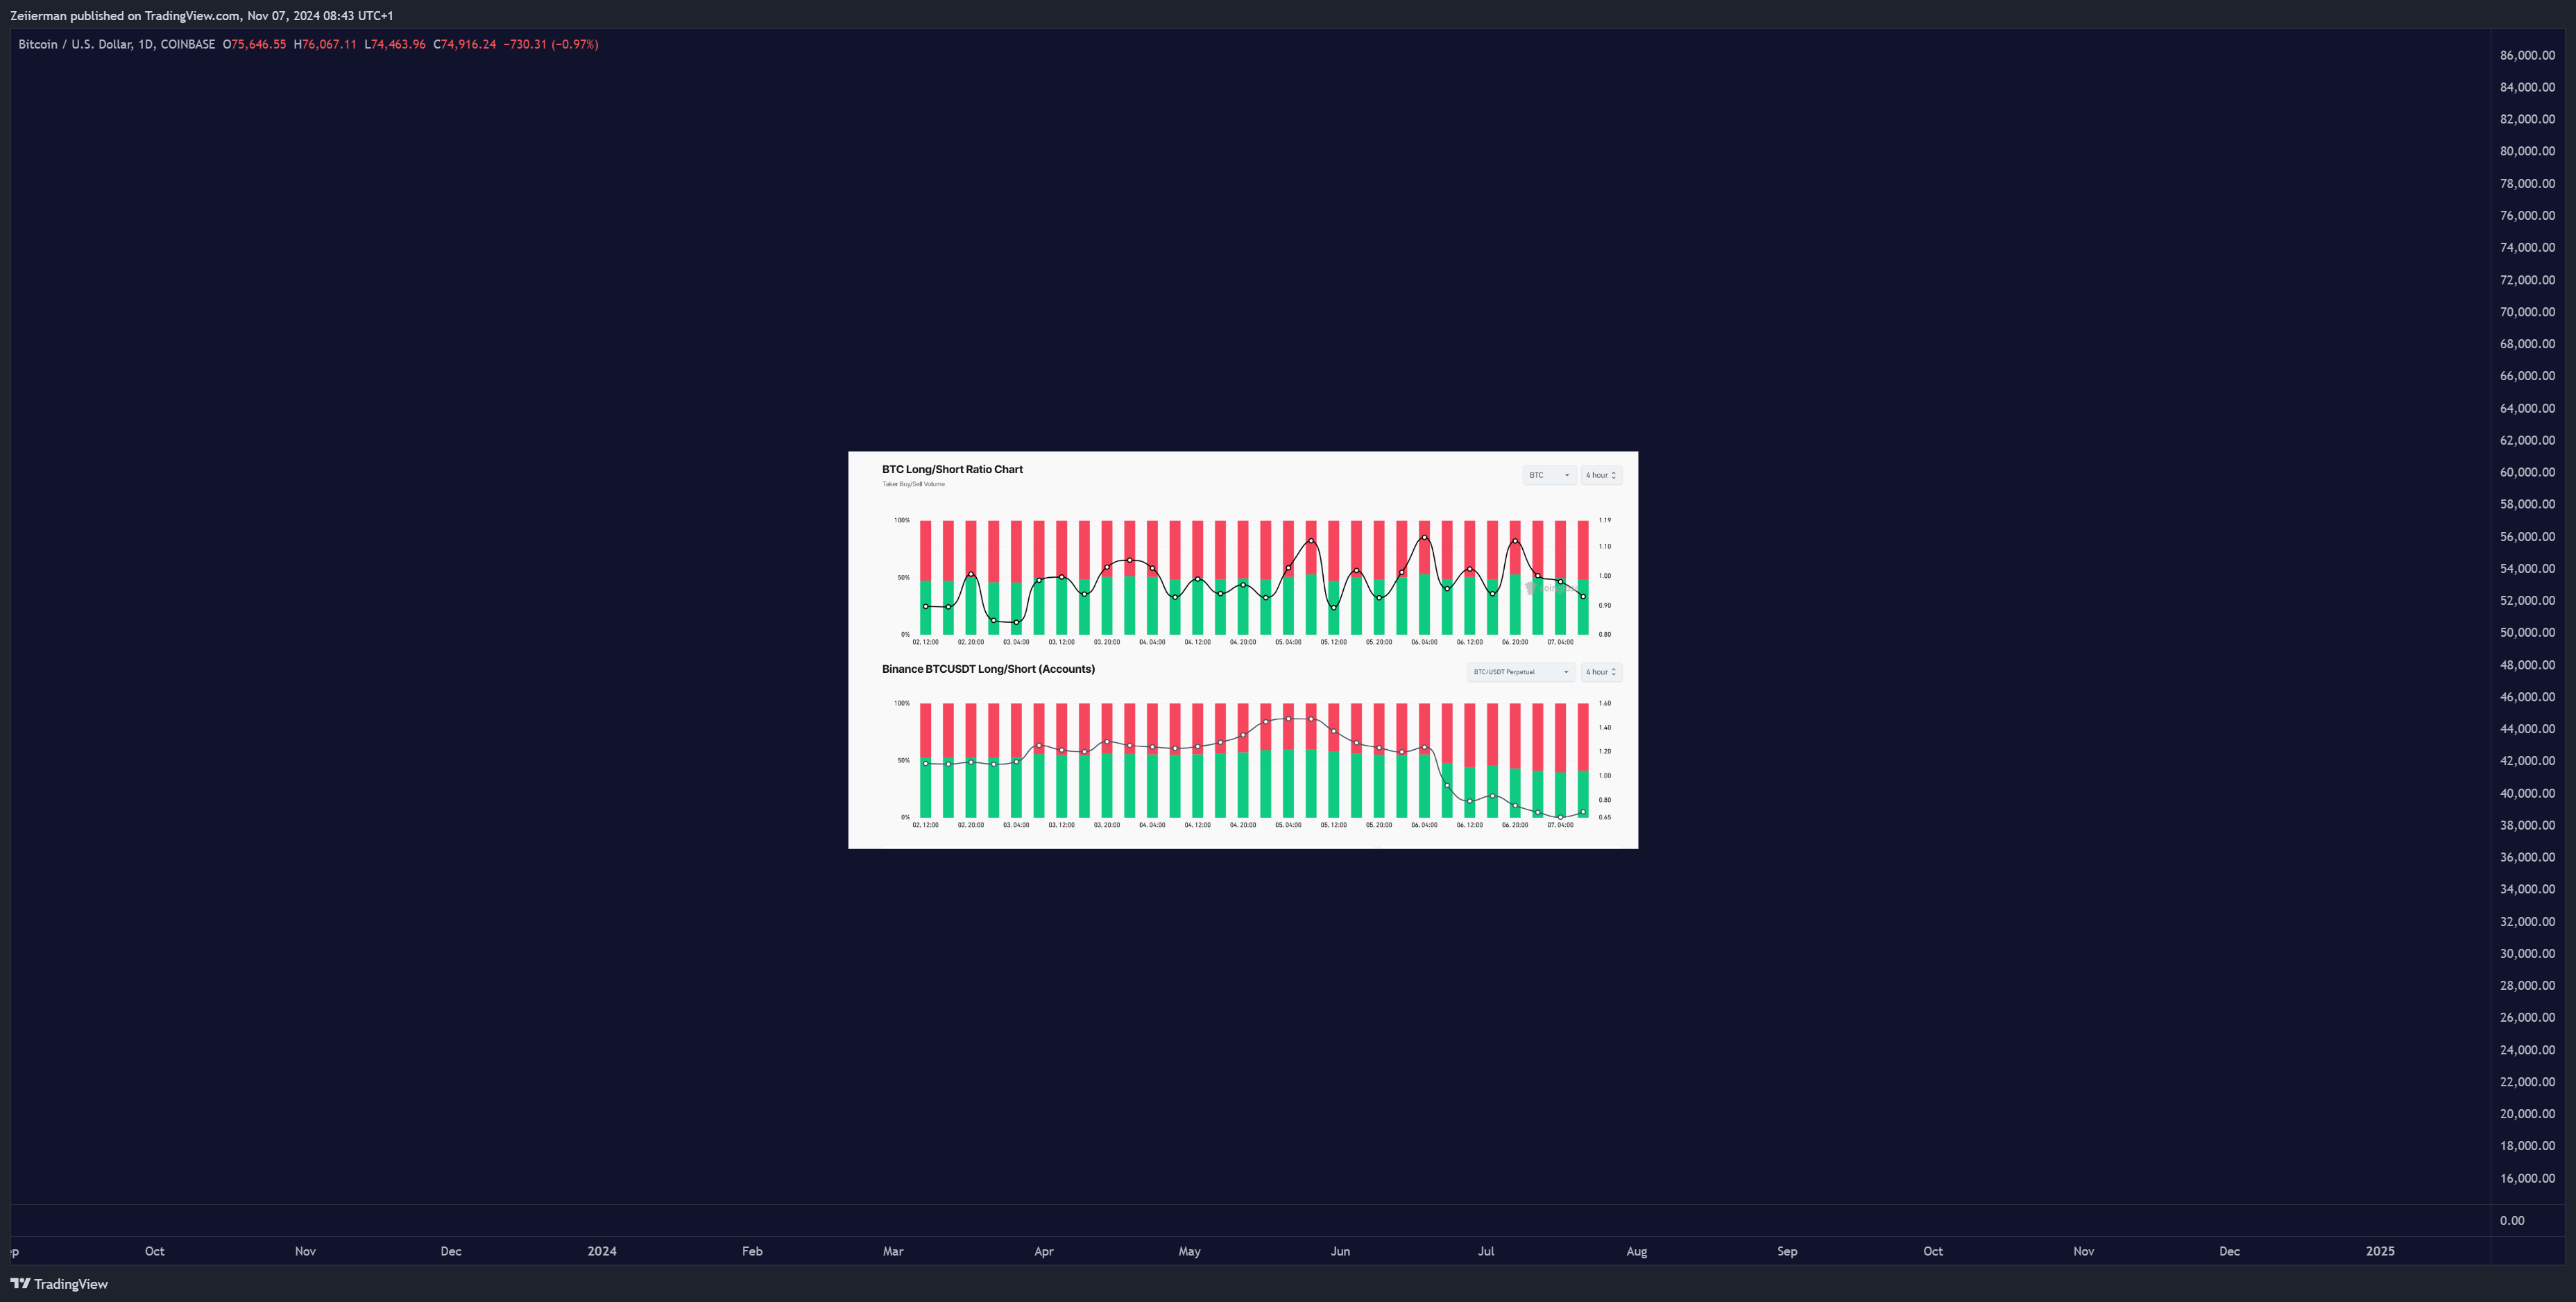Click the last bar of Binance Accounts chart
2576x1302 pixels.
1583,760
